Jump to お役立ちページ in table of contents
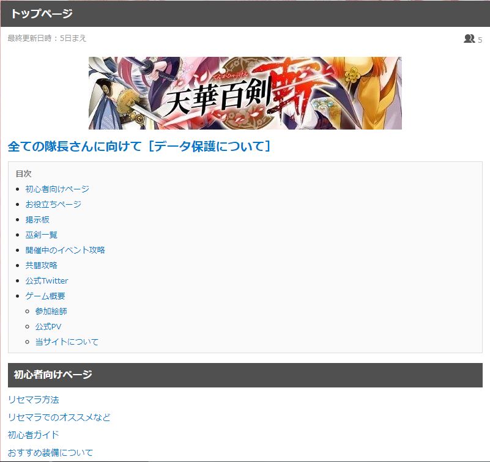The width and height of the screenshot is (490, 462). pos(53,204)
